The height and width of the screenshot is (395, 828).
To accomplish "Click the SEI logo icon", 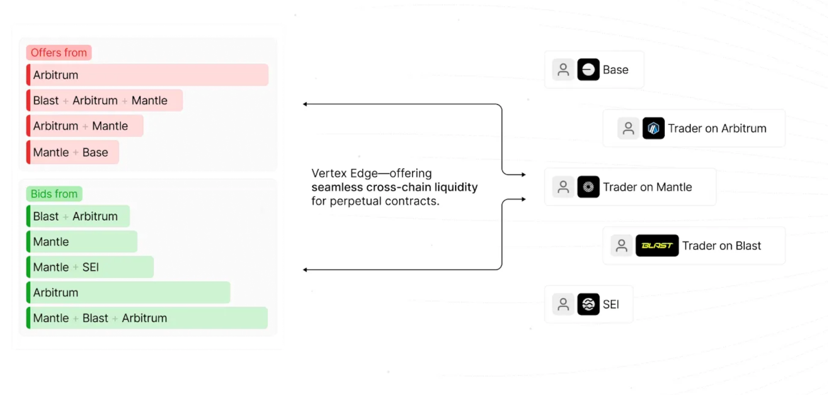I will tap(588, 304).
